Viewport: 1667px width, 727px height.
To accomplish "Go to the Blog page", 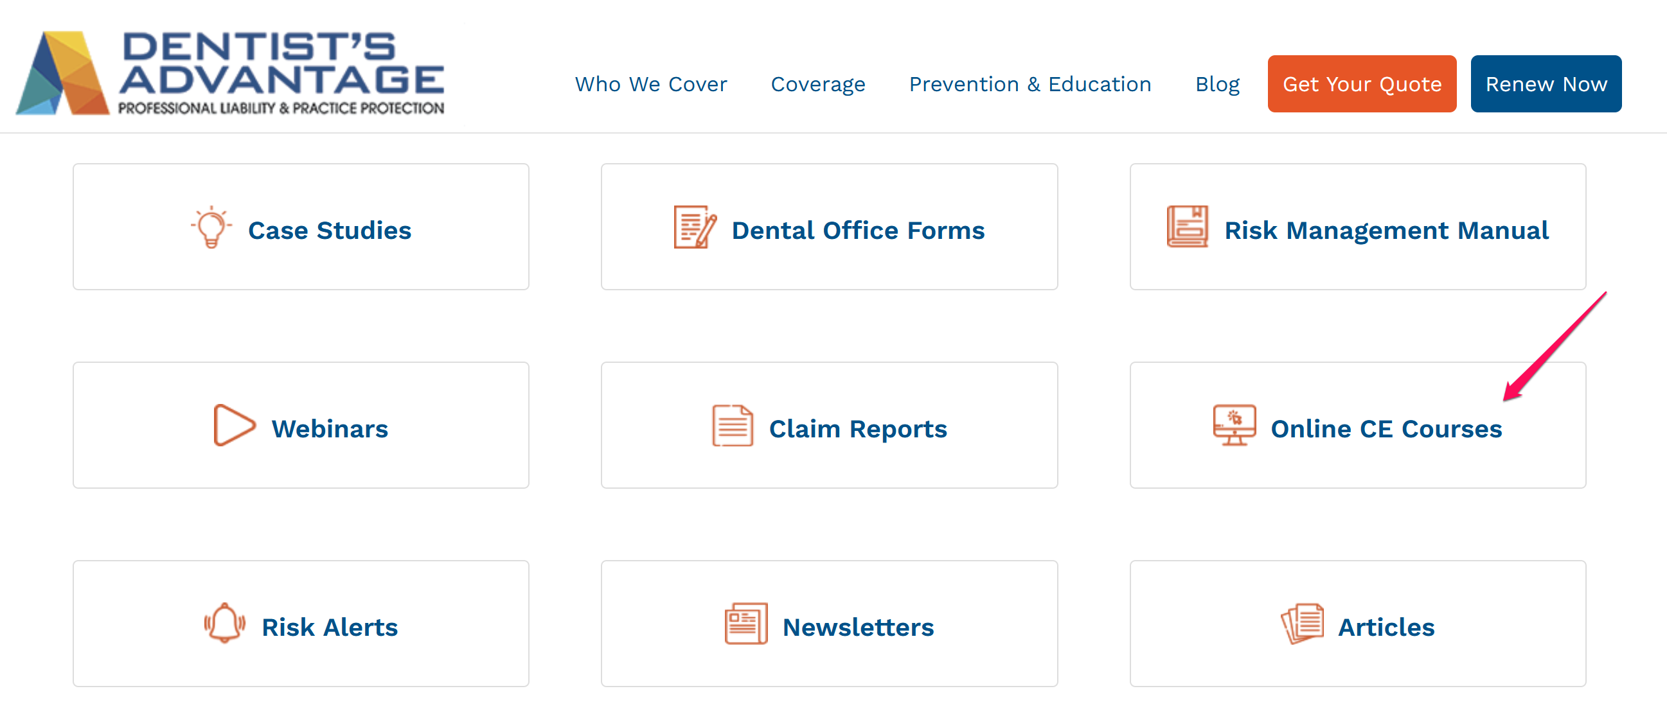I will point(1217,84).
